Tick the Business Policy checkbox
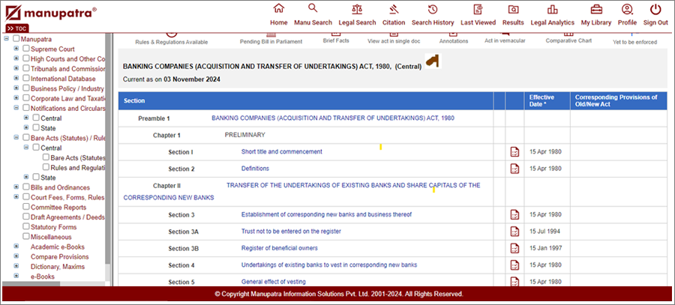The image size is (675, 305). click(26, 88)
